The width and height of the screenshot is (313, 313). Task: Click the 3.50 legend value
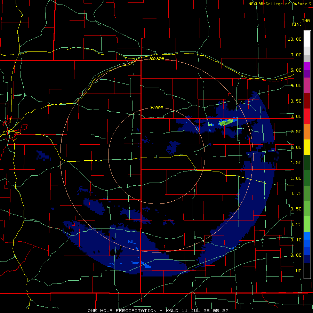point(296,101)
